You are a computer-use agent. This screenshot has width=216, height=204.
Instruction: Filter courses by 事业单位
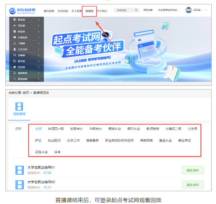tap(185, 141)
